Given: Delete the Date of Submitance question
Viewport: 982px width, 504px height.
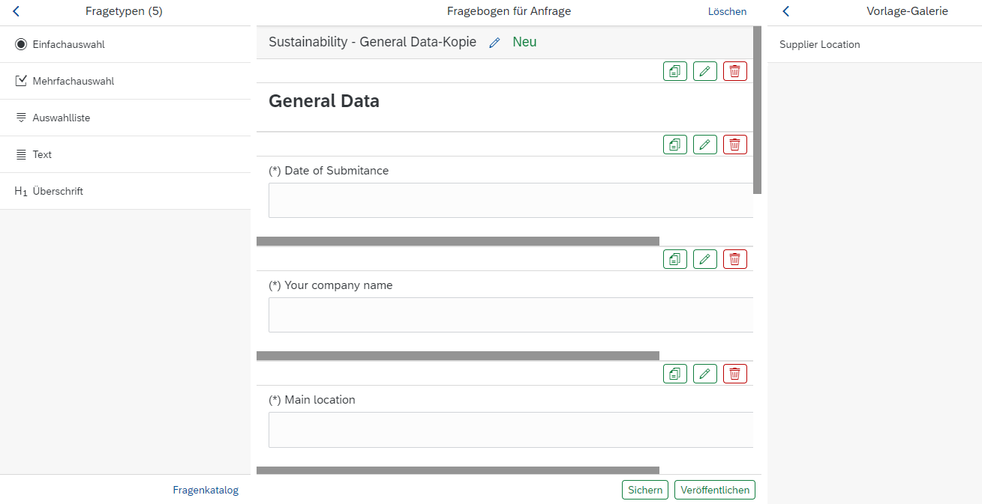Looking at the screenshot, I should (734, 145).
